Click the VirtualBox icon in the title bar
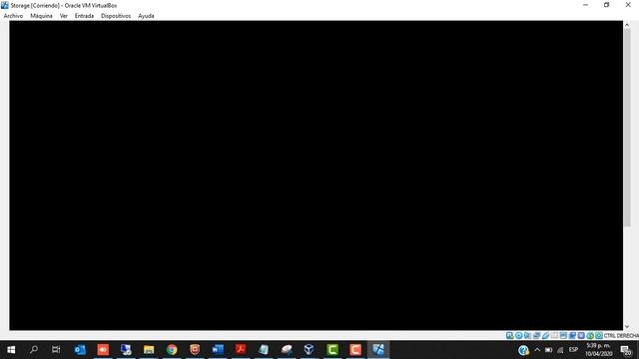 point(4,5)
